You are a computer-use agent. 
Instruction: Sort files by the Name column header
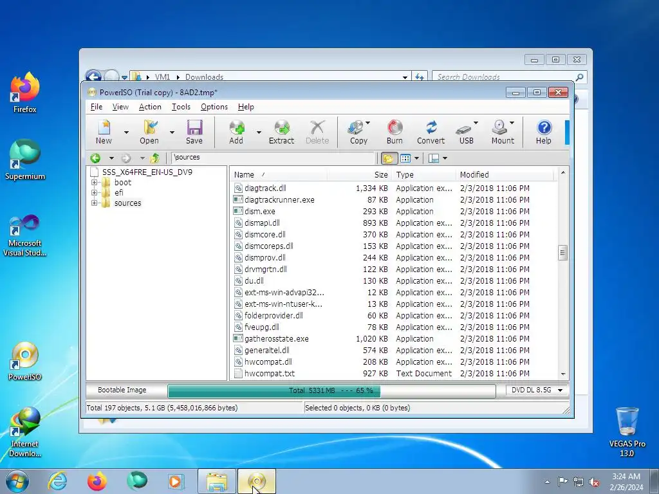tap(279, 175)
